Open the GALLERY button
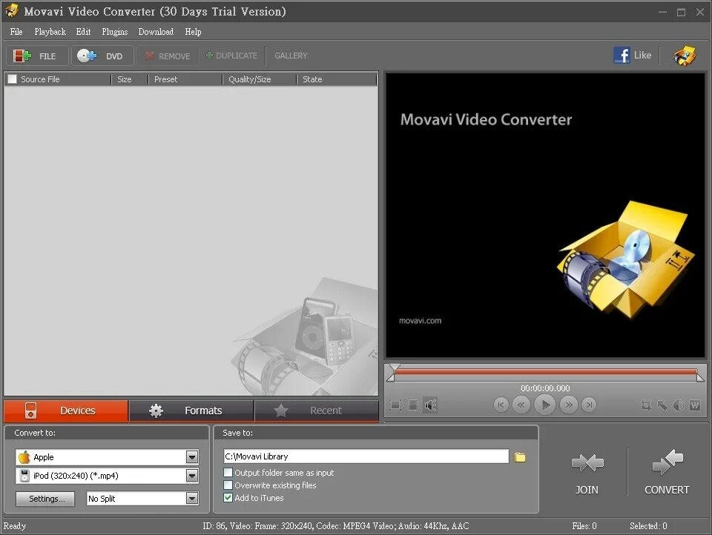 [x=291, y=56]
